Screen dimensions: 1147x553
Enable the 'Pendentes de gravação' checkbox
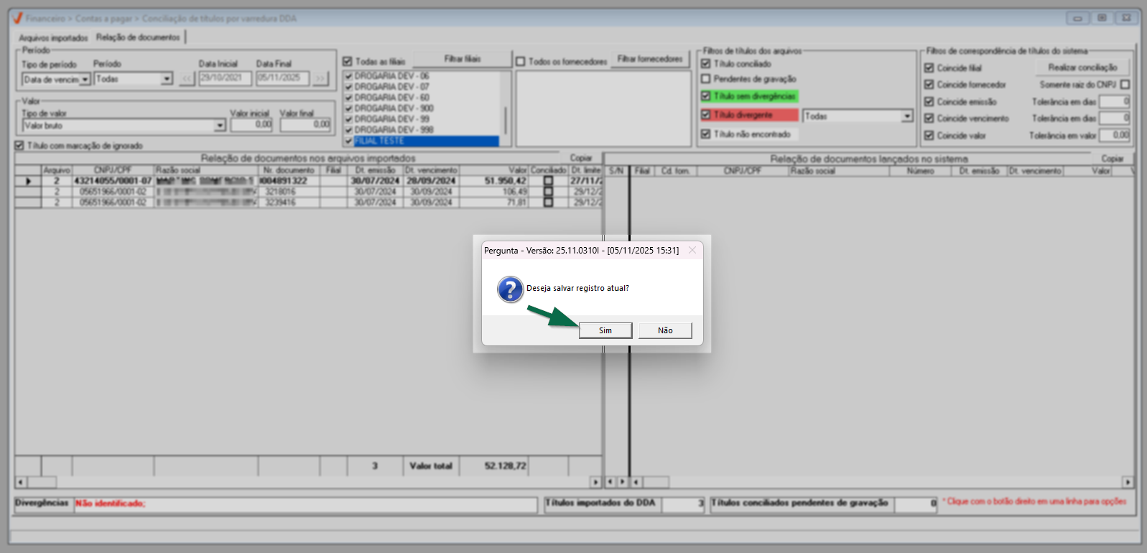705,79
